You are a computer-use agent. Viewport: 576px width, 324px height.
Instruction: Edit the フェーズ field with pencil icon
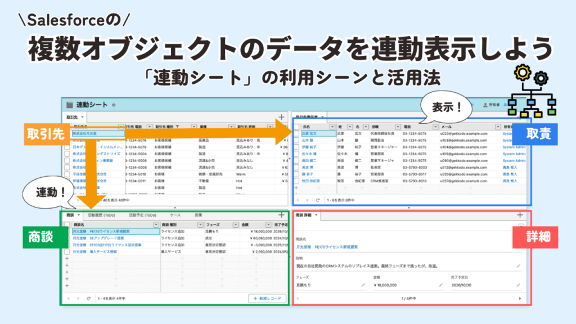pos(363,285)
